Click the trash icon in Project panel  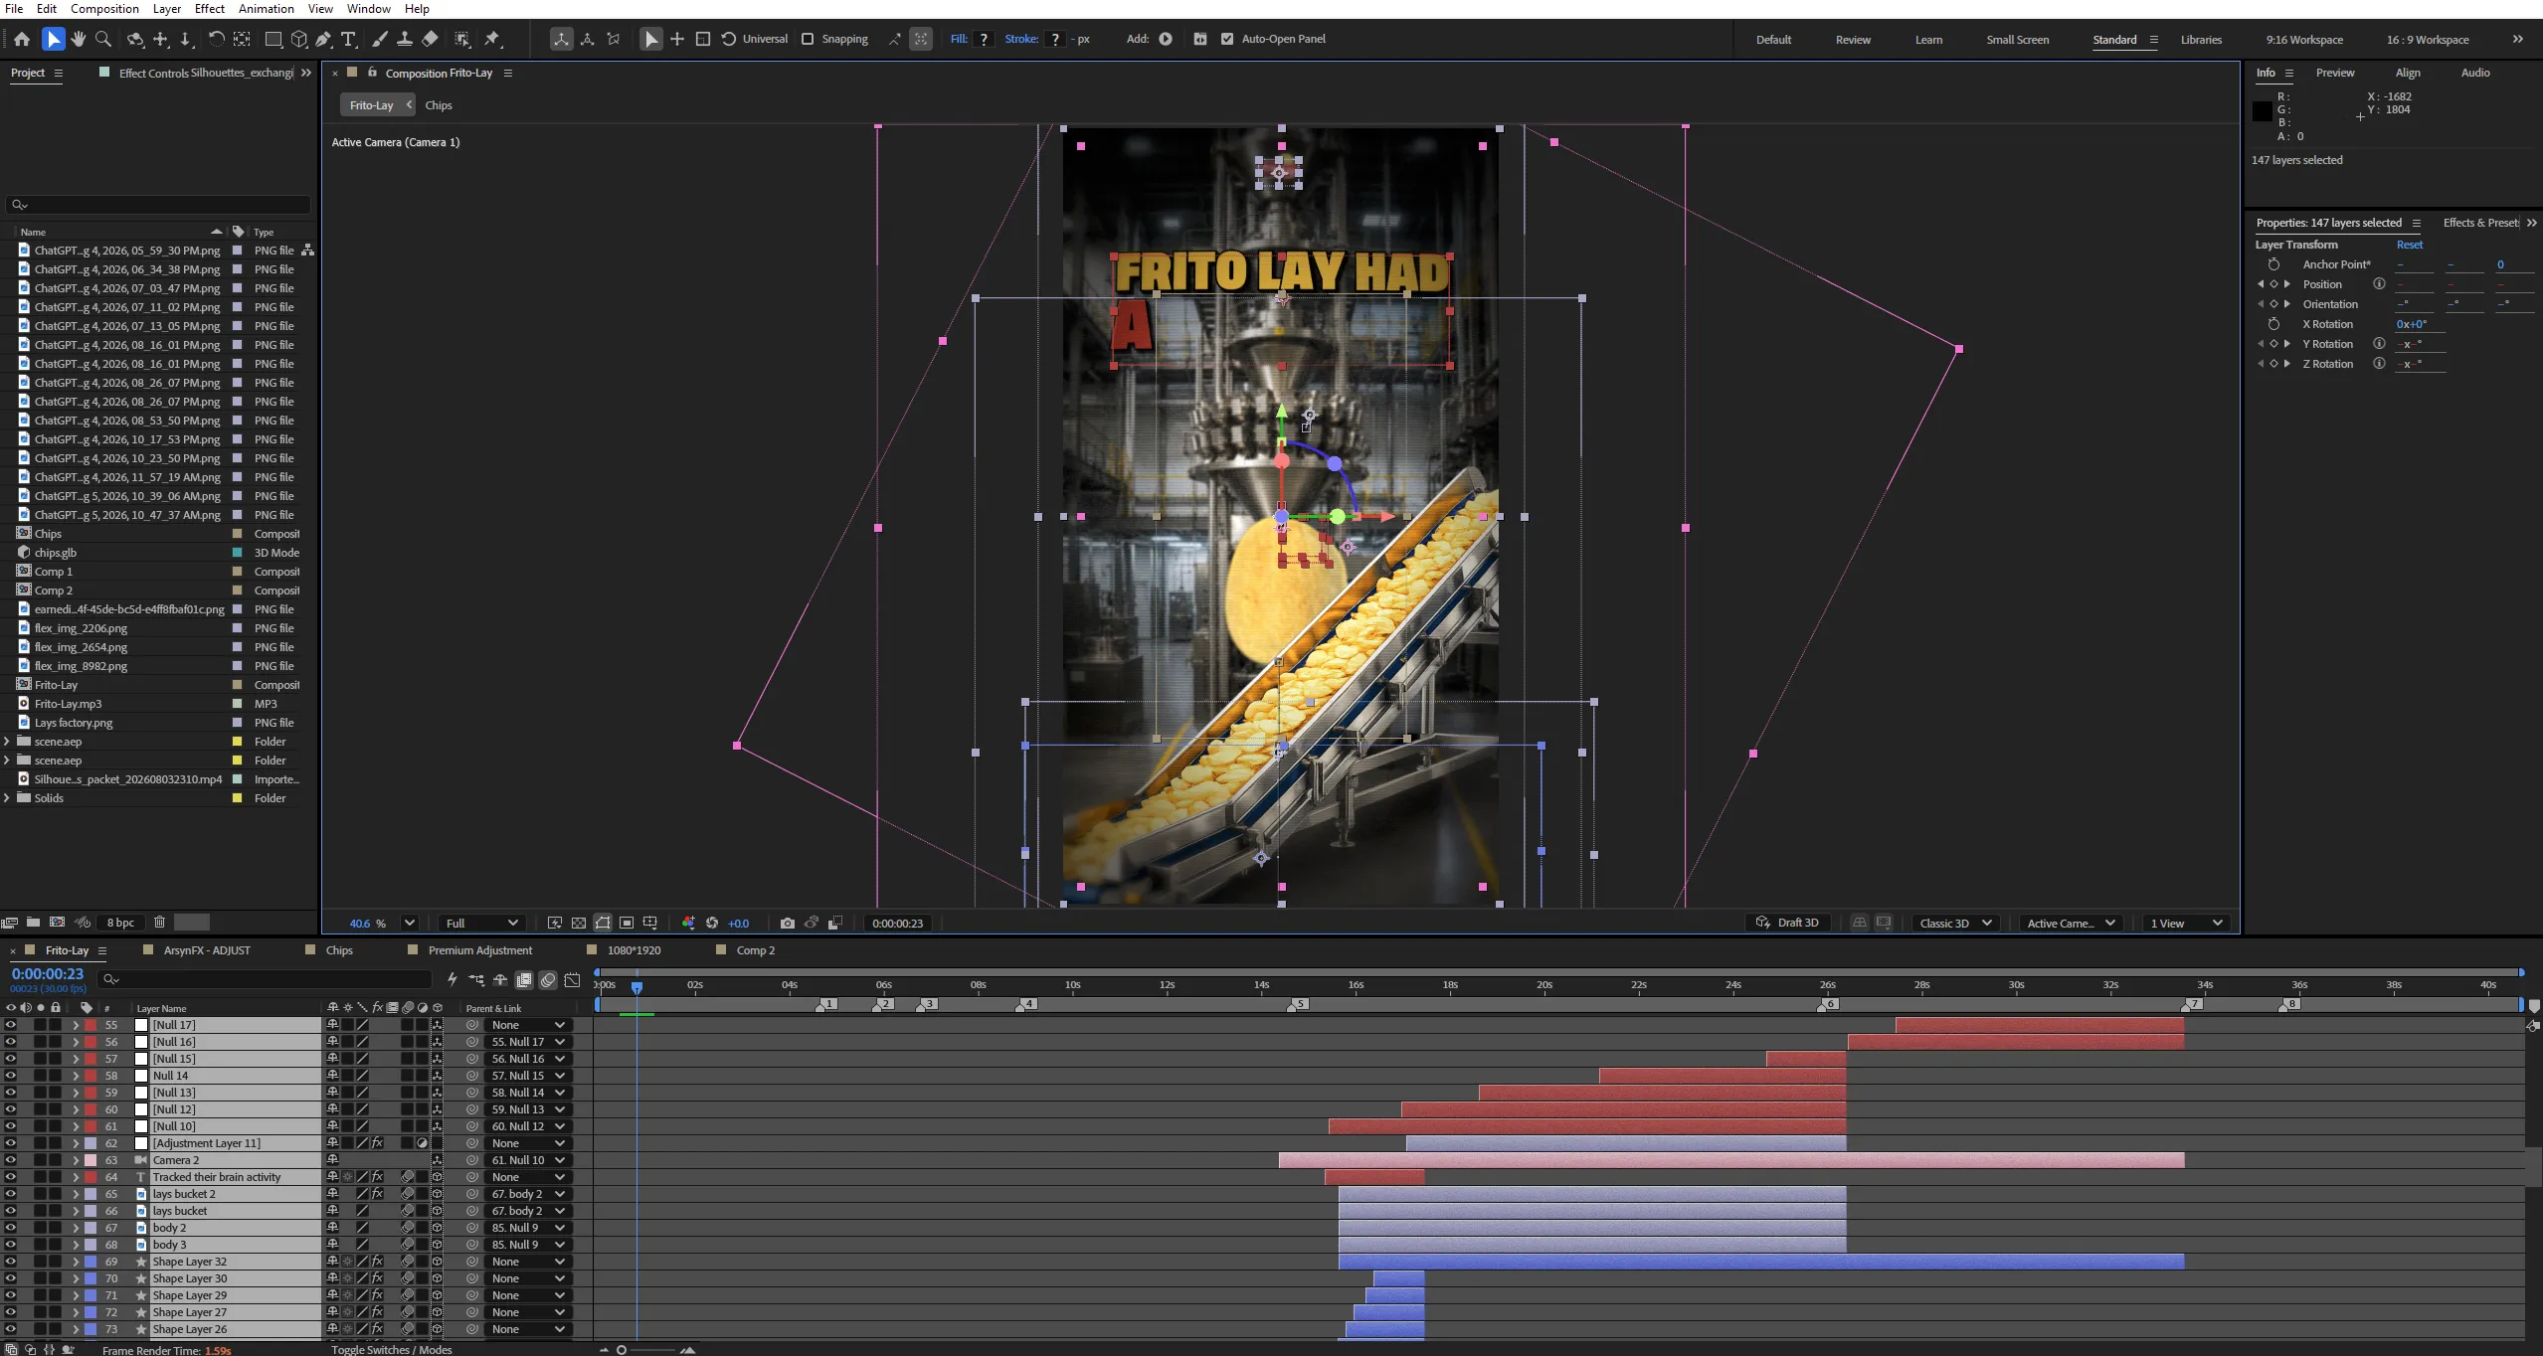pos(159,923)
